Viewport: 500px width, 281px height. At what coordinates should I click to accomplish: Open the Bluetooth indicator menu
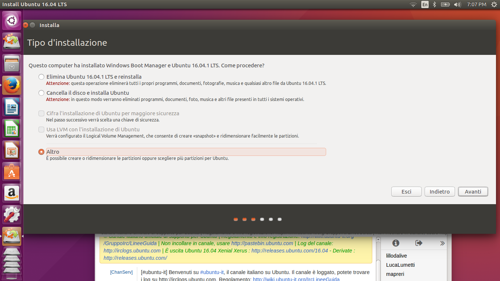coord(434,4)
